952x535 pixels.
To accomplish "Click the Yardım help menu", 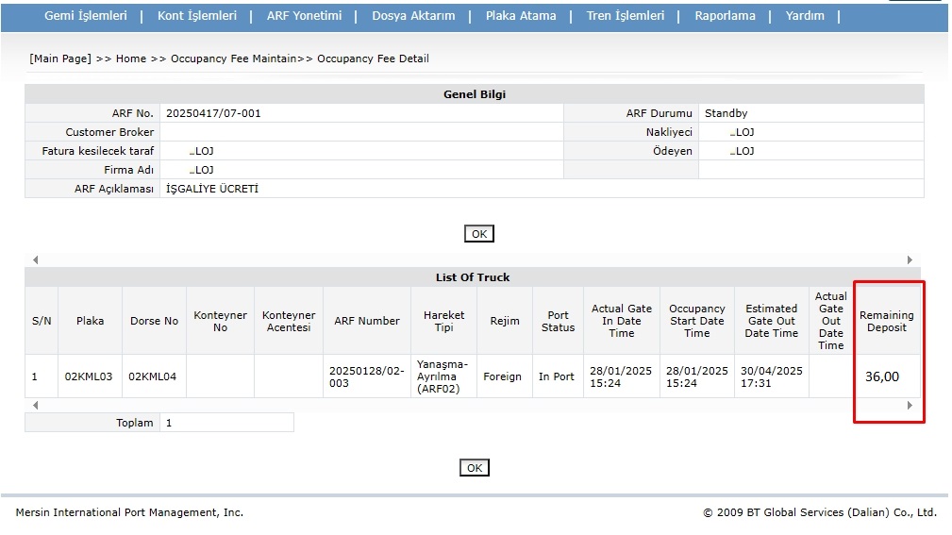I will pos(805,16).
